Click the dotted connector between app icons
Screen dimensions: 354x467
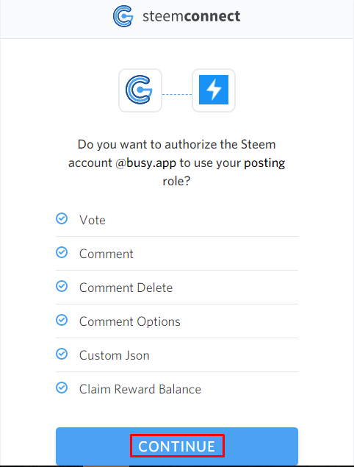[177, 94]
